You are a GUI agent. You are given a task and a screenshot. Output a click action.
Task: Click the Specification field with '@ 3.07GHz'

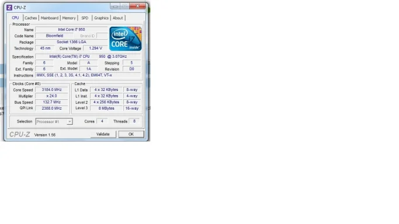88,57
